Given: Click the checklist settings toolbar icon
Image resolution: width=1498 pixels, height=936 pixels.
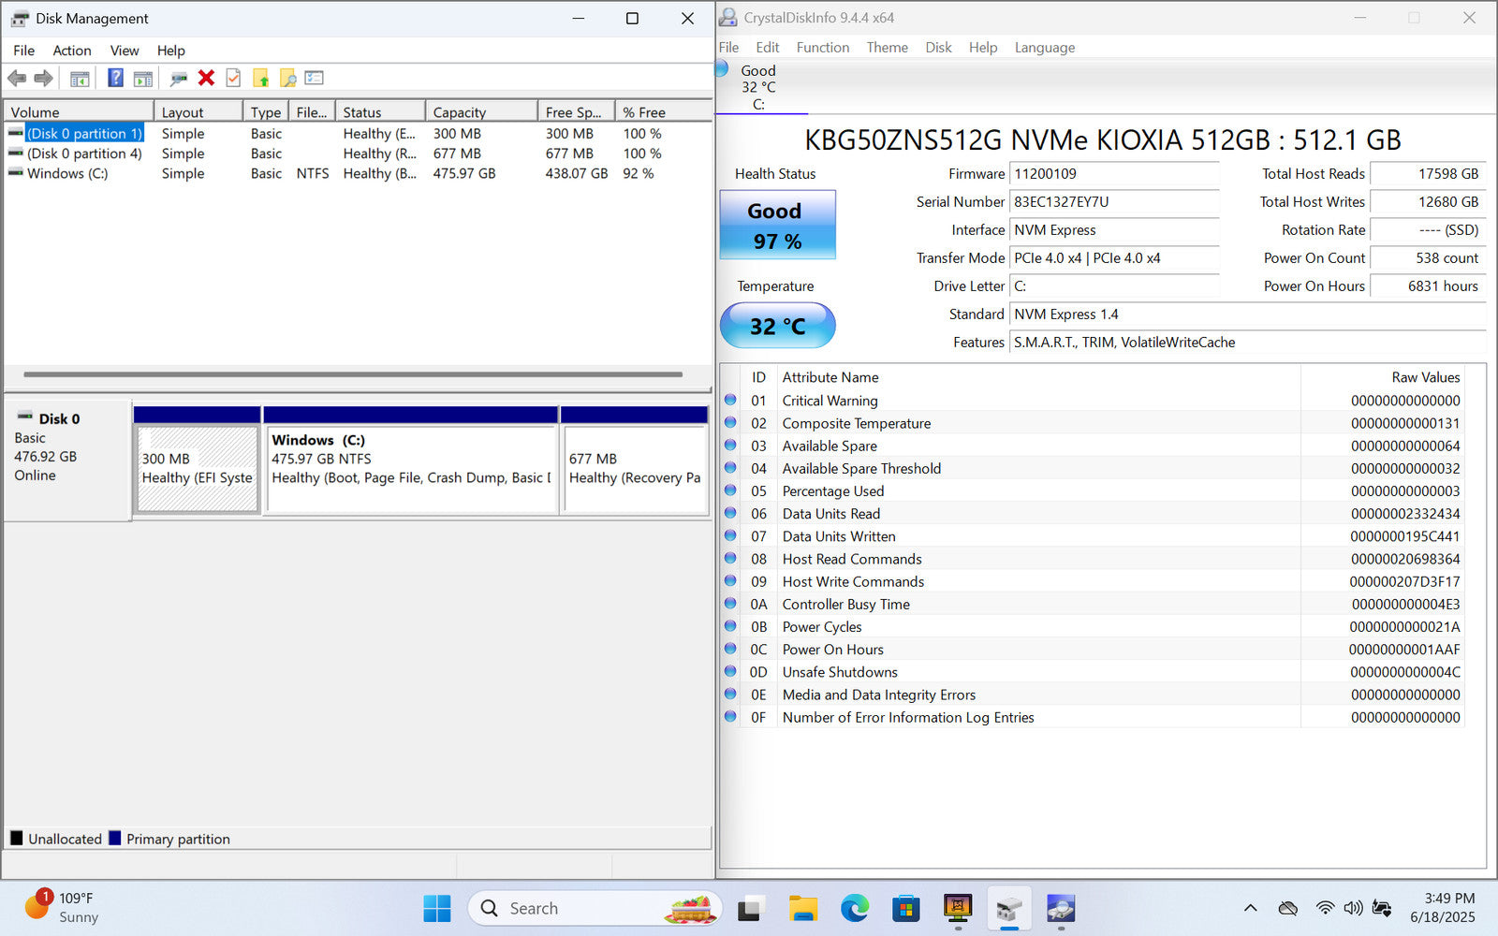Looking at the screenshot, I should (315, 79).
